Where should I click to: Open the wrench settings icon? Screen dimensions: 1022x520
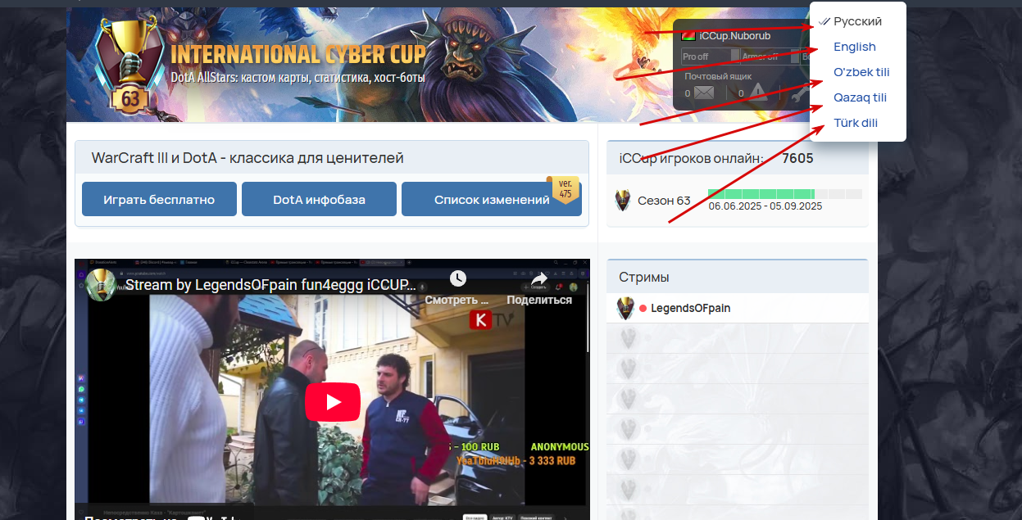(x=799, y=93)
